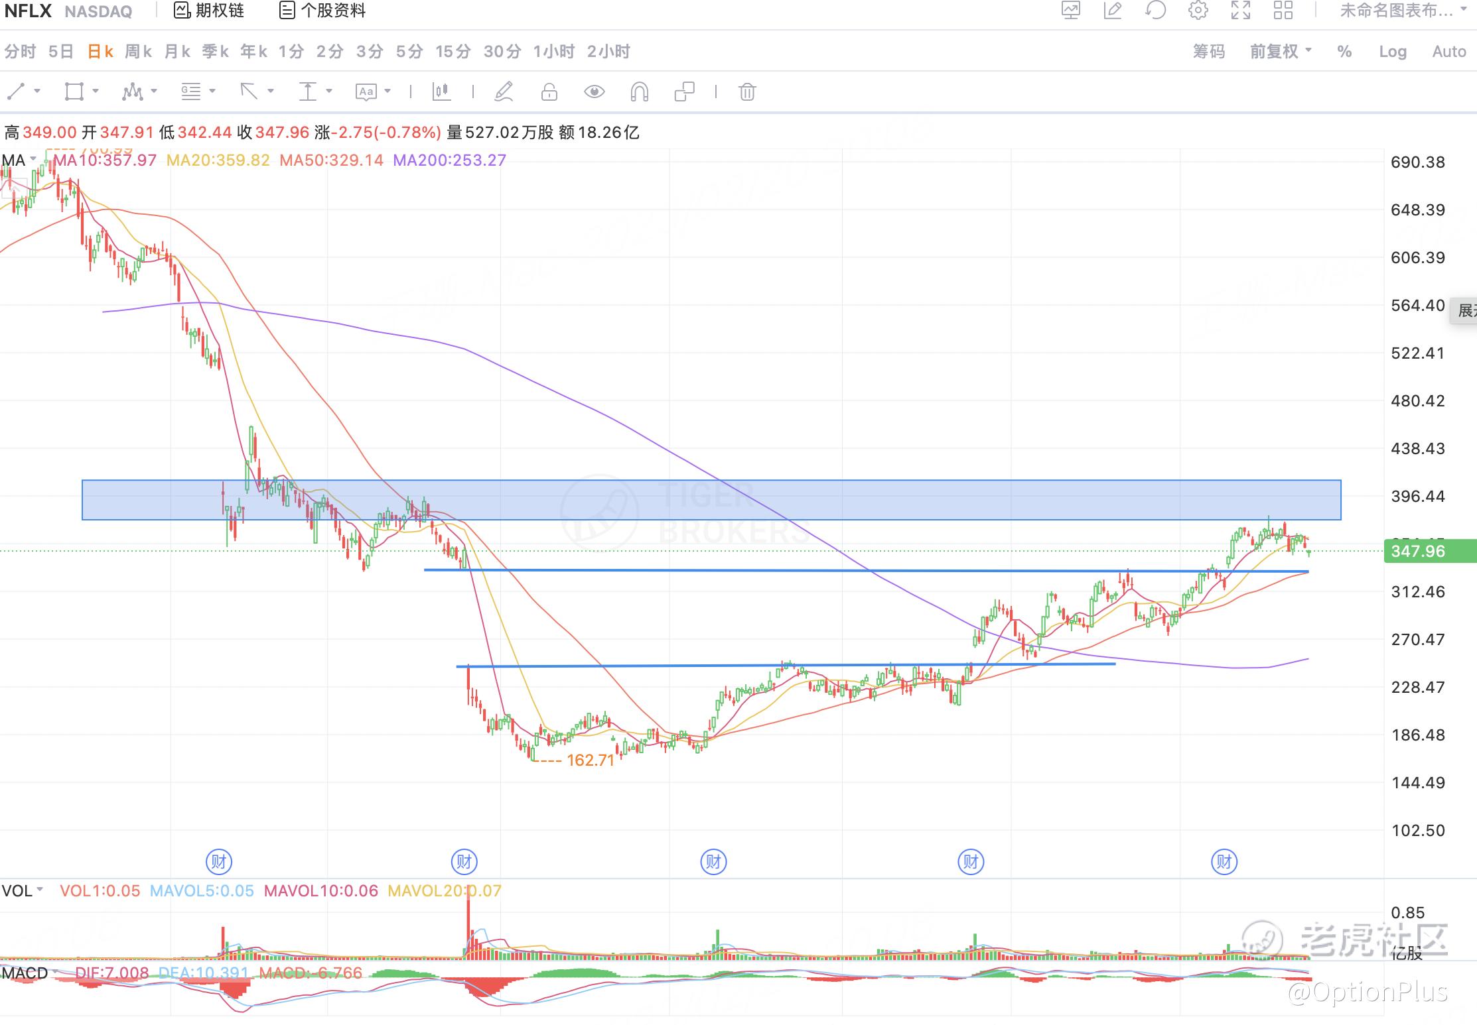Select the pencil brush tool
The width and height of the screenshot is (1477, 1025).
[504, 91]
